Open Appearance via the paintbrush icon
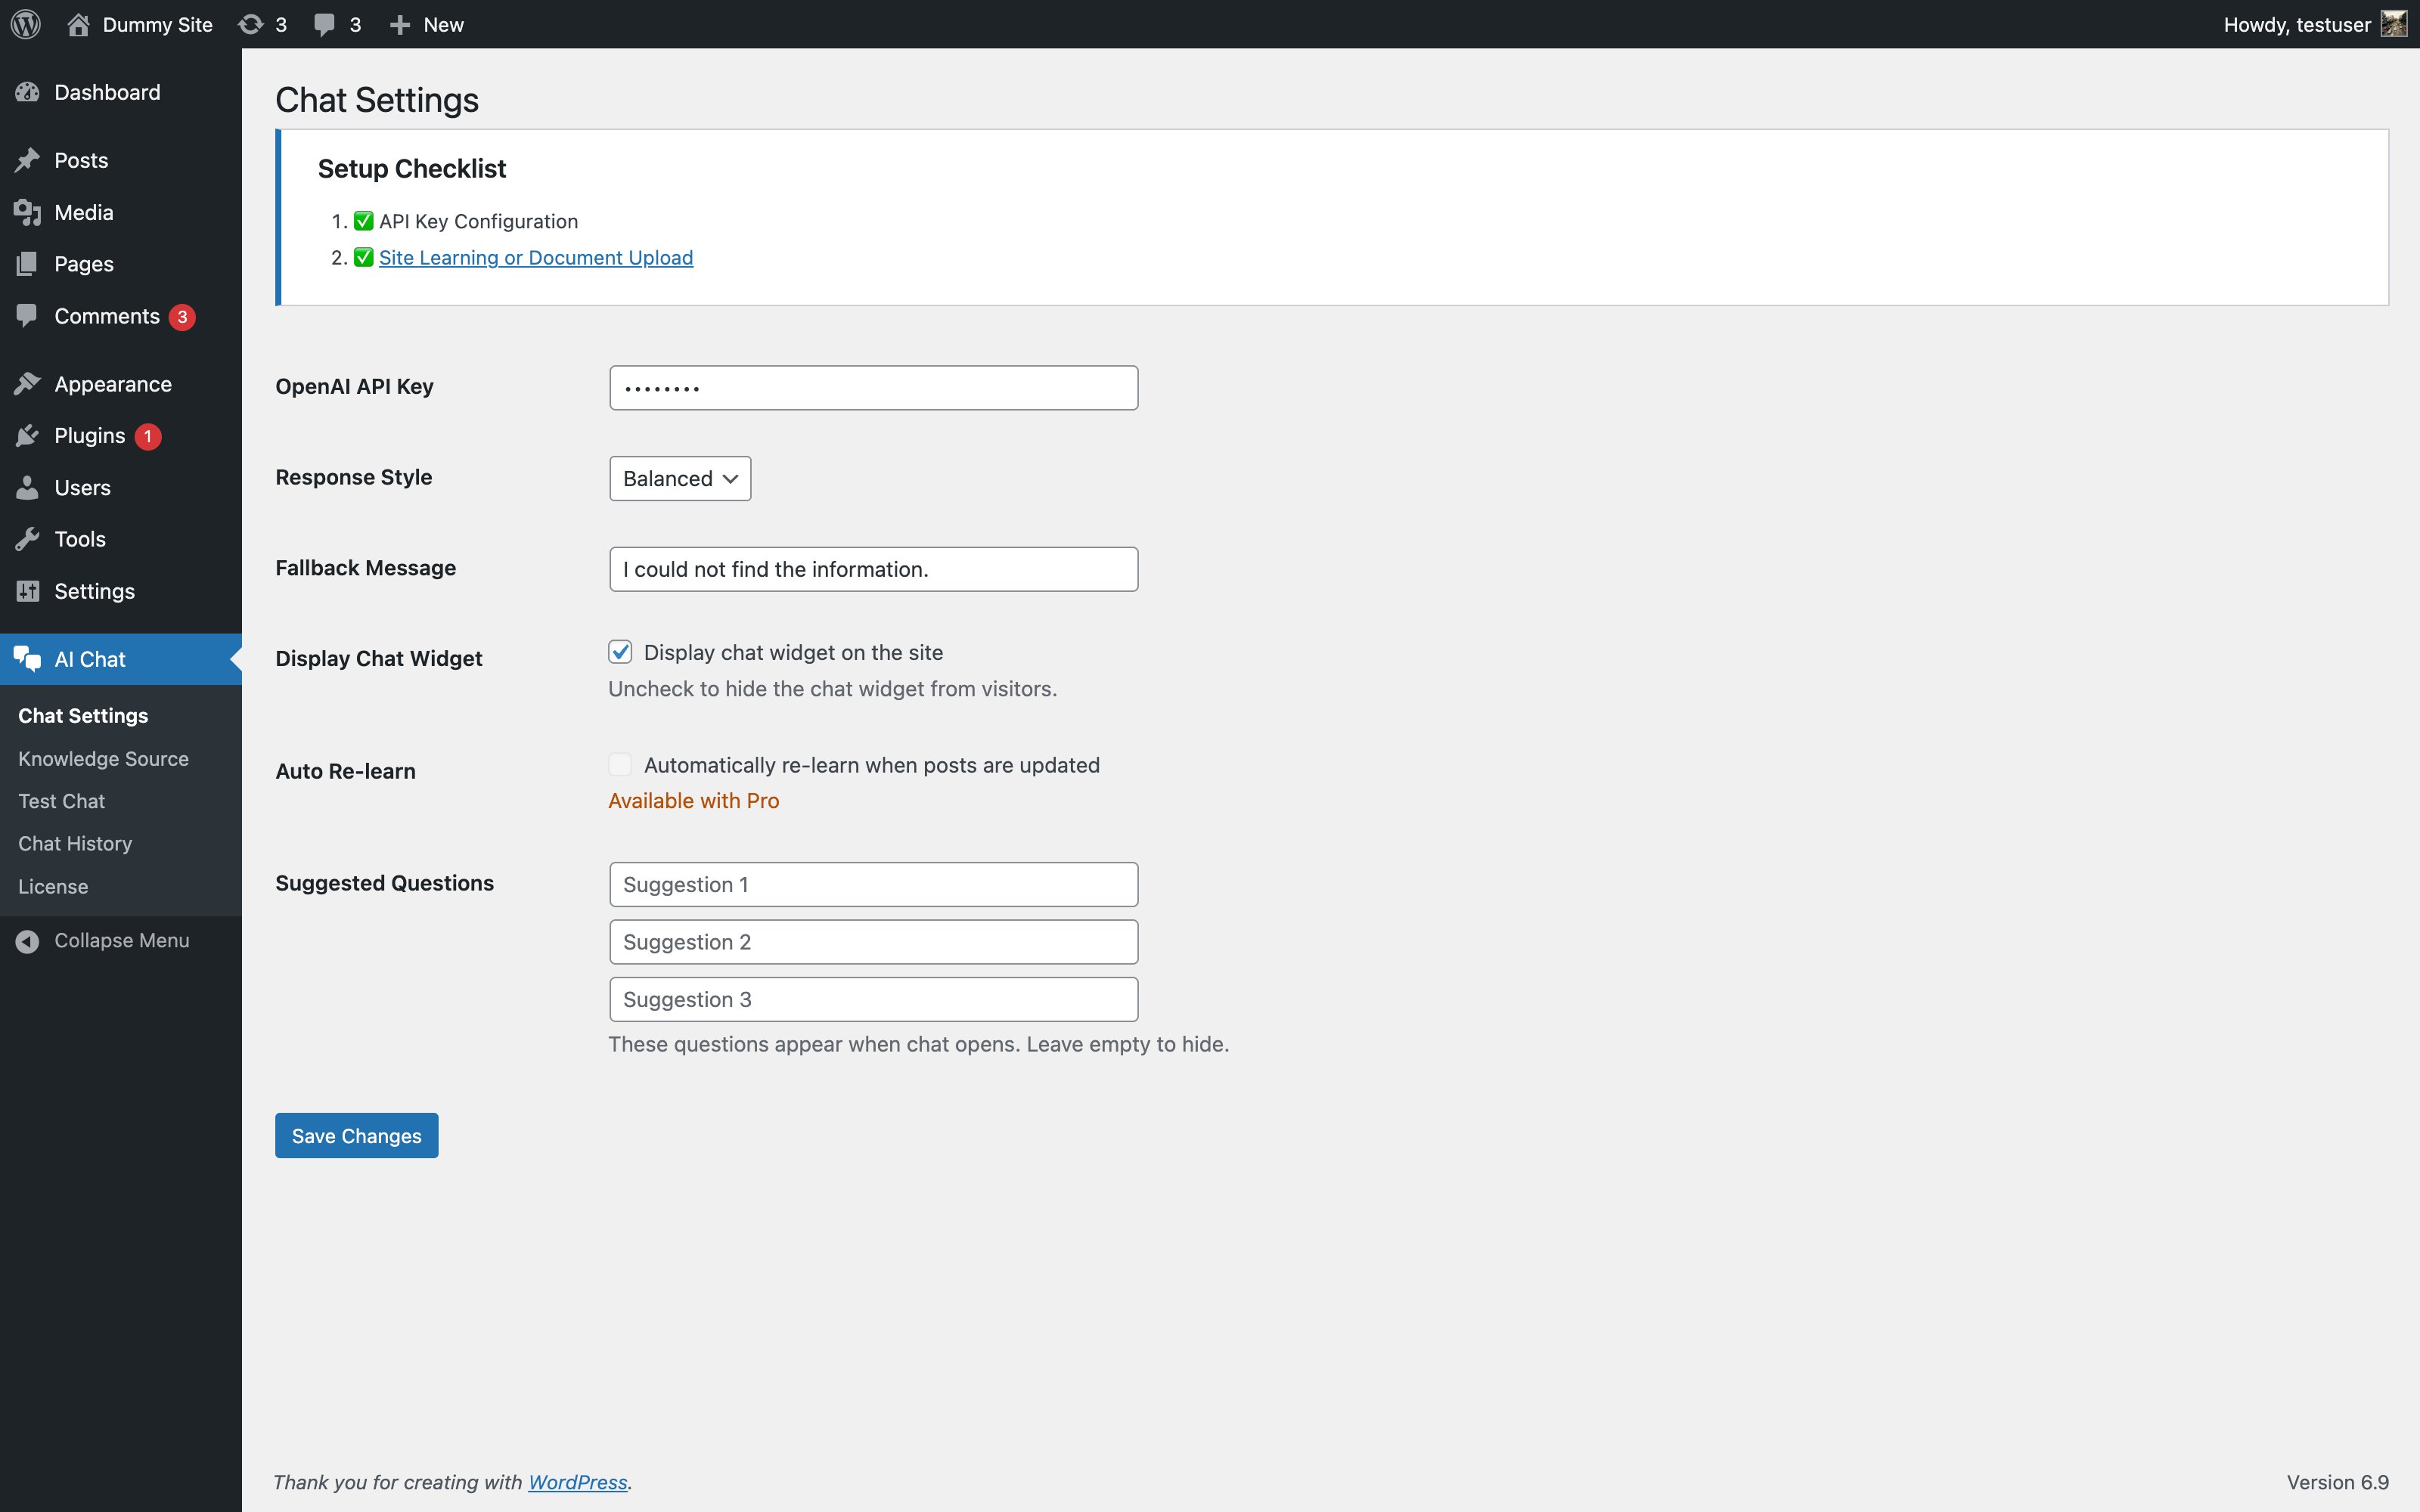The image size is (2420, 1512). 27,383
